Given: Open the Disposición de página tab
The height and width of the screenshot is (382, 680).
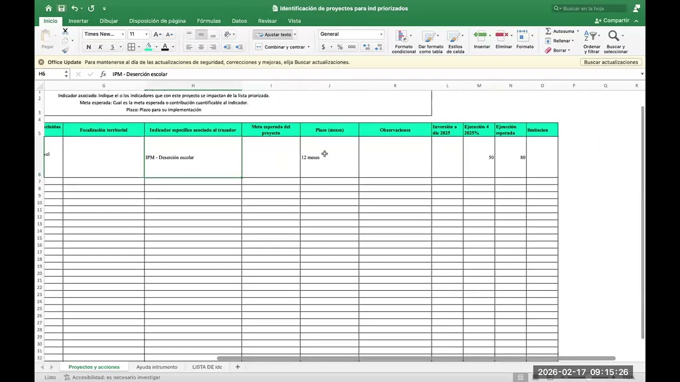Looking at the screenshot, I should [x=157, y=21].
